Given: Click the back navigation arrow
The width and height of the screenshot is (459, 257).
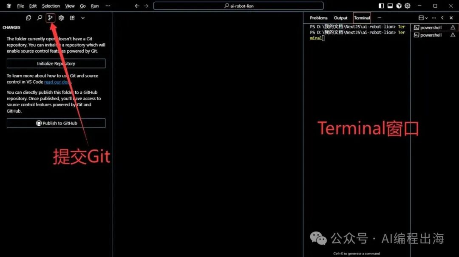Looking at the screenshot, I should pyautogui.click(x=137, y=6).
